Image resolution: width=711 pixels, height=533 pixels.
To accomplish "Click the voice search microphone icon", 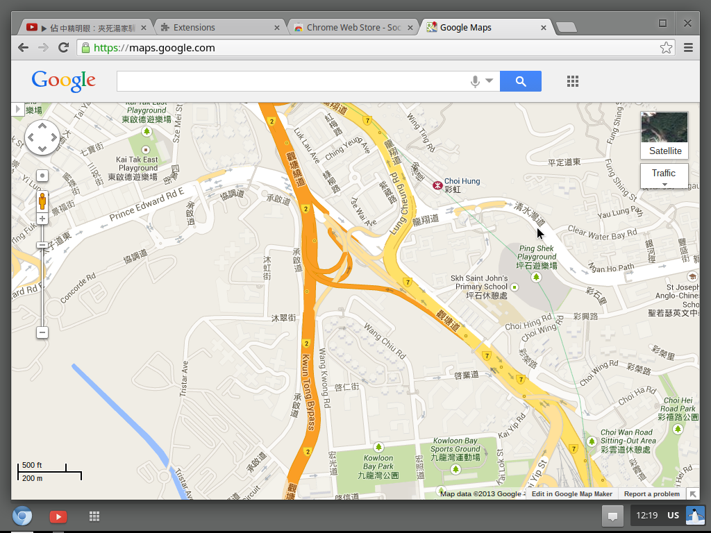I will click(475, 81).
